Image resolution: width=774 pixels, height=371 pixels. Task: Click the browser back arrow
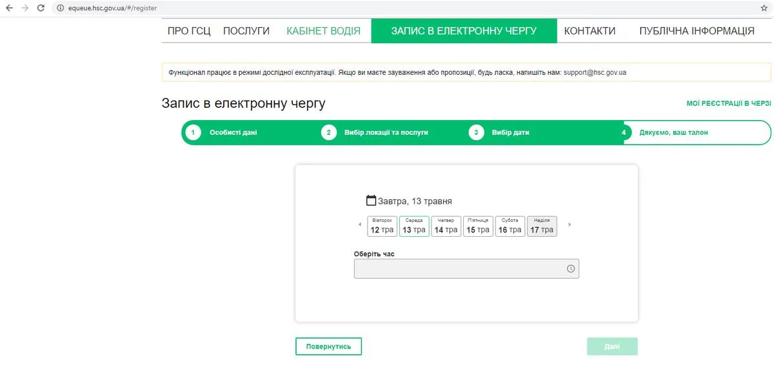[9, 8]
